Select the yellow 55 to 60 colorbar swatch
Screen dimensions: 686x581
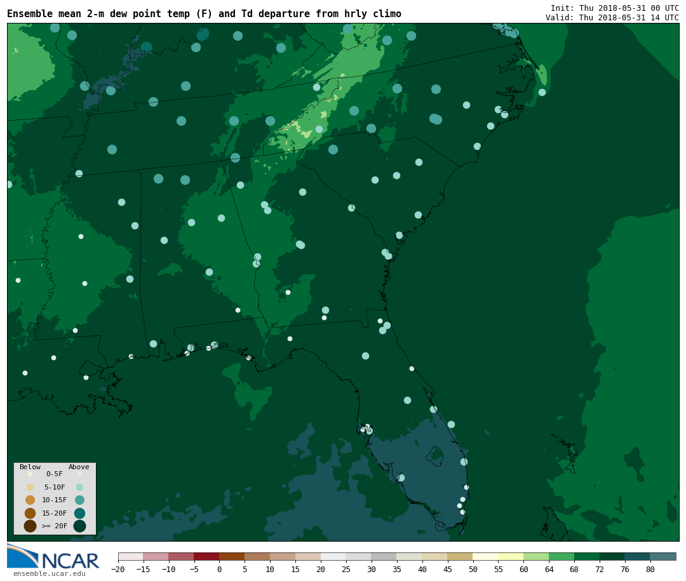pos(511,556)
